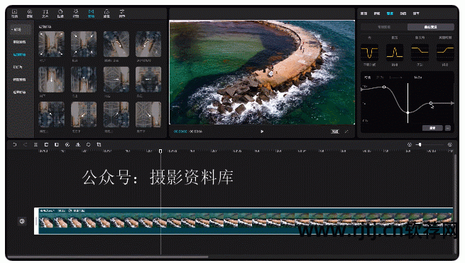Reset the speed curve
Image resolution: width=465 pixels, height=263 pixels.
[432, 128]
